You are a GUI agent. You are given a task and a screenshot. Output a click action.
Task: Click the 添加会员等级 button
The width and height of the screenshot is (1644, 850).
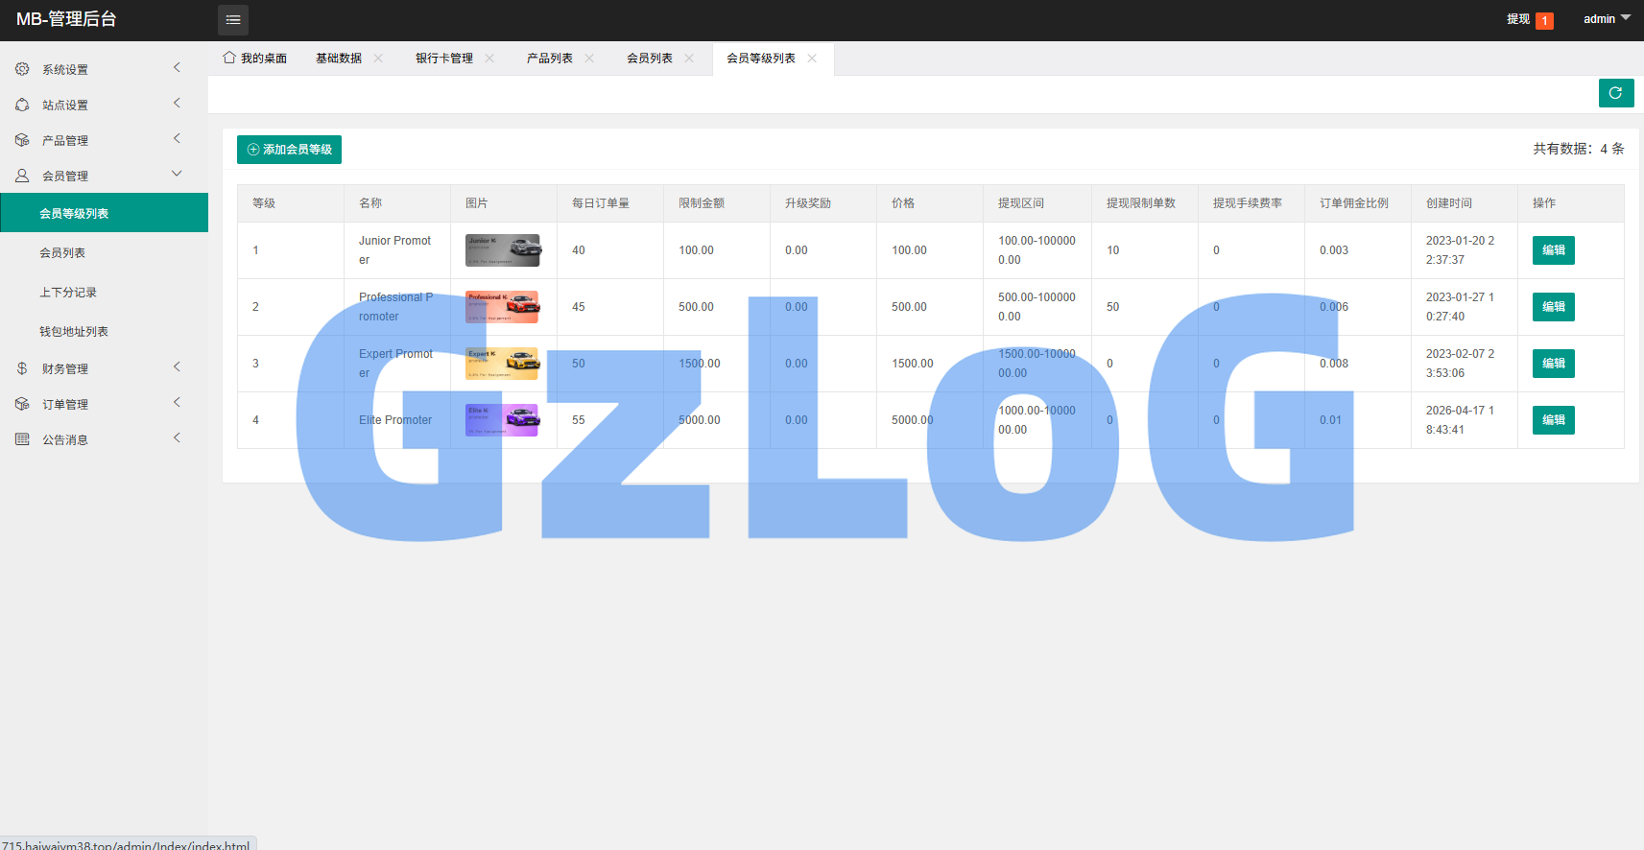point(289,150)
